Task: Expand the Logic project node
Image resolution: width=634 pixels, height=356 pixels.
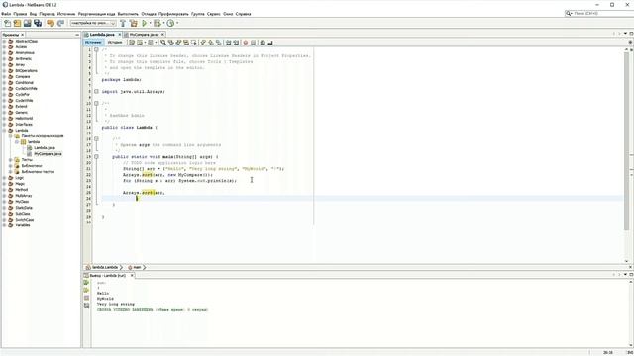Action: 4,178
